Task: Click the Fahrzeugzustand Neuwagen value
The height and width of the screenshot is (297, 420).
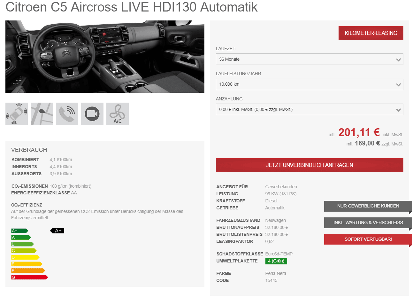Action: 275,220
